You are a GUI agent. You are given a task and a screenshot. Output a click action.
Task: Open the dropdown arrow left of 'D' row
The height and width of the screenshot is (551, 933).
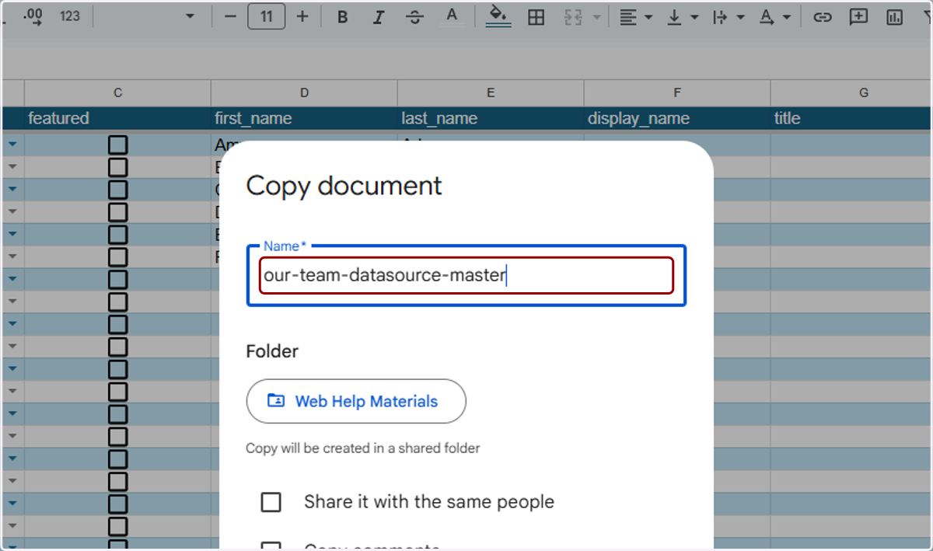(12, 212)
